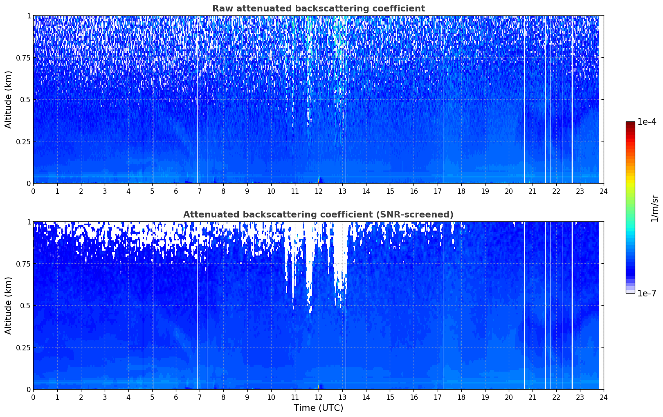
Task: Click the SNR-screened plot's 'Altitude (km)' label
Action: tap(9, 305)
